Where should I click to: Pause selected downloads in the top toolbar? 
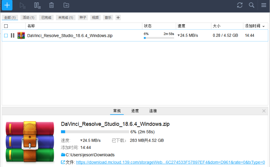click(37, 5)
